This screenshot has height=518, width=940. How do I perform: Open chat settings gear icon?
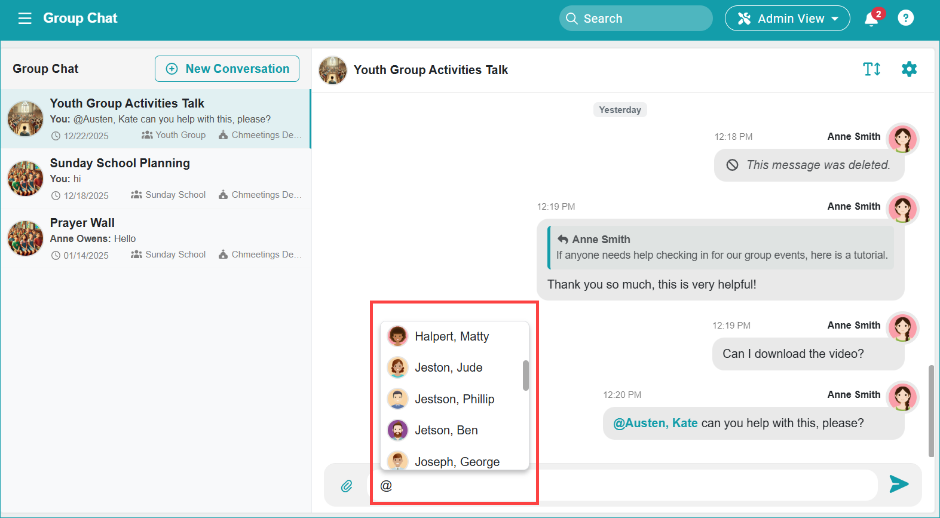[x=908, y=69]
